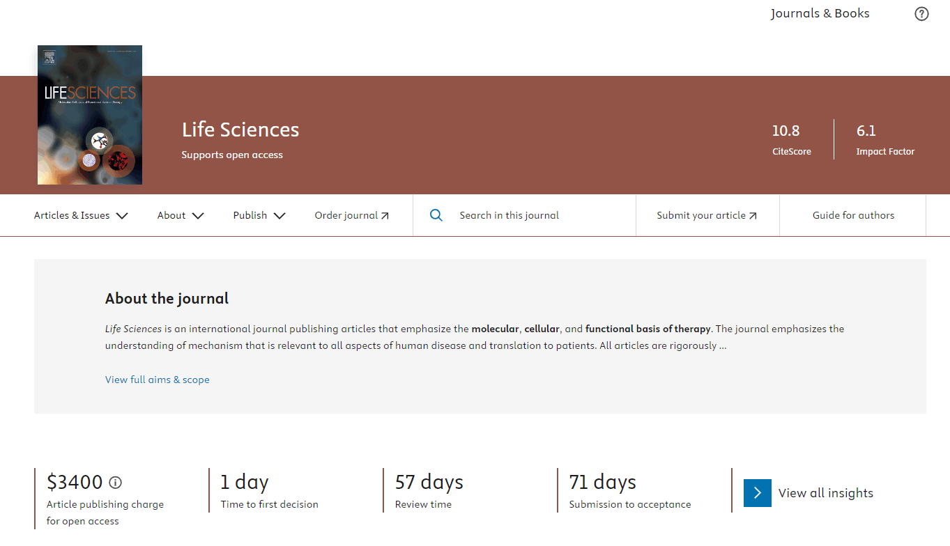
Task: Open the Life Sciences journal cover thumbnail
Action: tap(90, 115)
